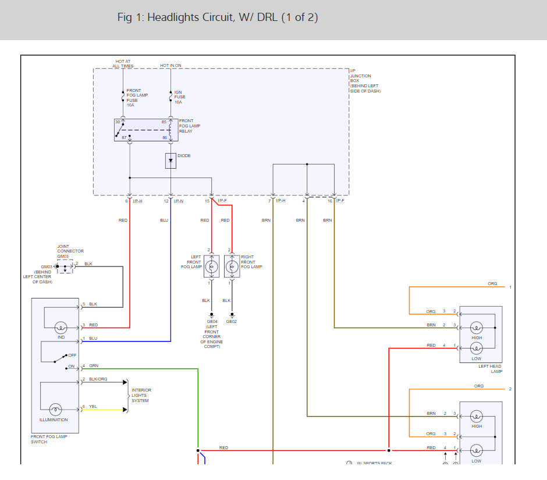Click the OFF/ON switch contact symbol
This screenshot has width=547, height=480.
click(x=60, y=359)
